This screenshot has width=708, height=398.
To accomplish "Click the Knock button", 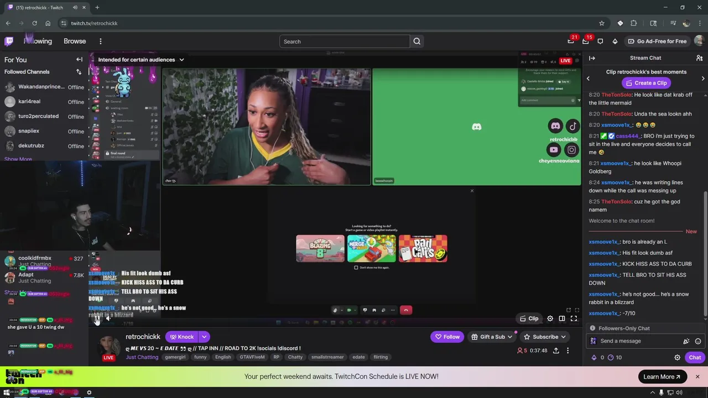I will click(x=181, y=337).
